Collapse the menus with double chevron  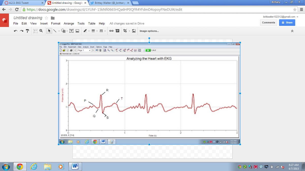292,31
